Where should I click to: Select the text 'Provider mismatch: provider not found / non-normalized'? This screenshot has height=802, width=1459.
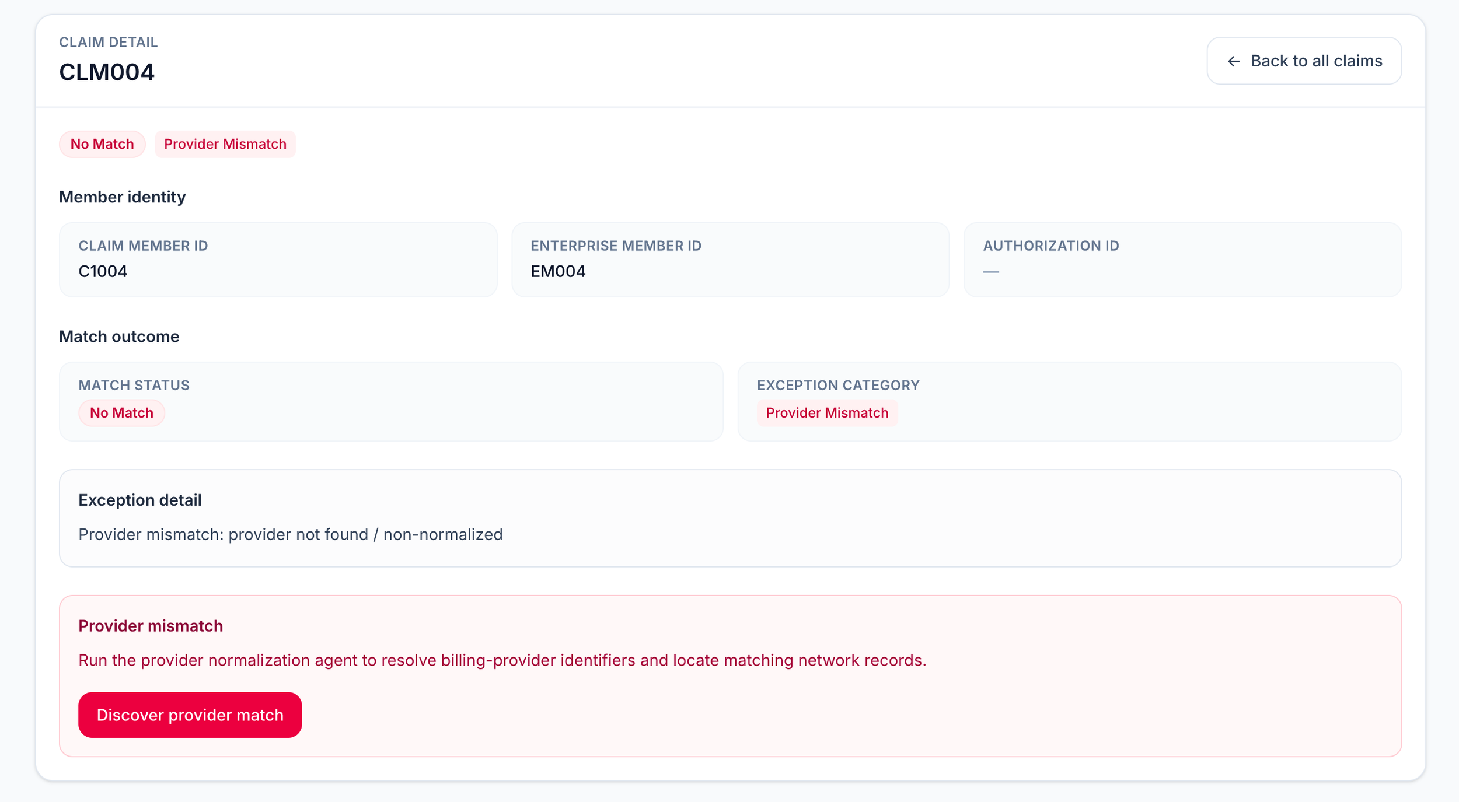pyautogui.click(x=291, y=534)
